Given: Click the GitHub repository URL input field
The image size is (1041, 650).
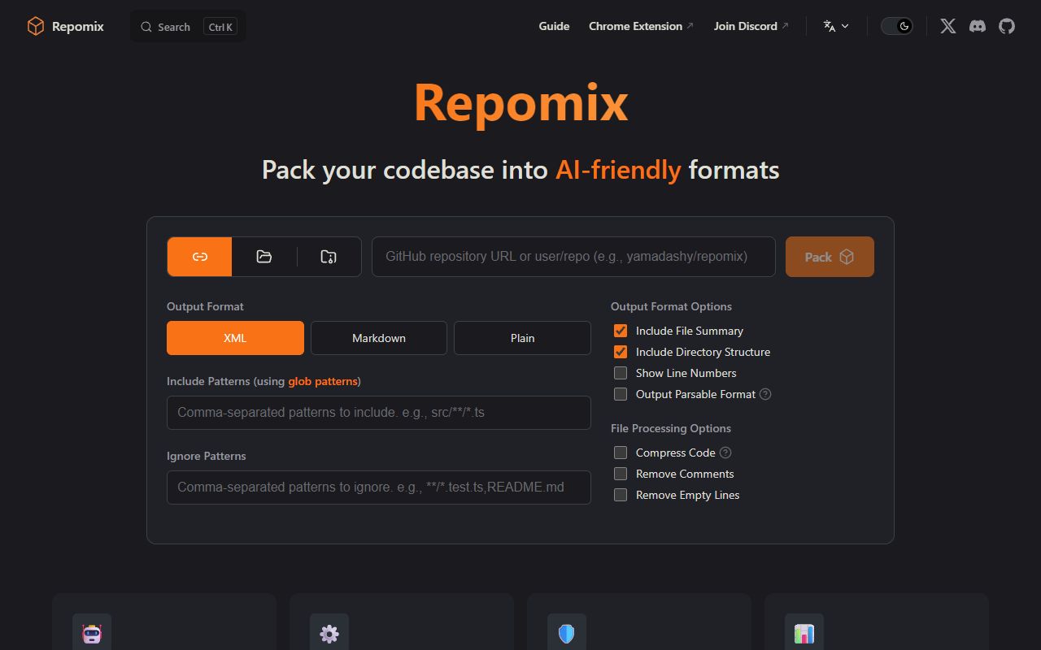Looking at the screenshot, I should (573, 256).
